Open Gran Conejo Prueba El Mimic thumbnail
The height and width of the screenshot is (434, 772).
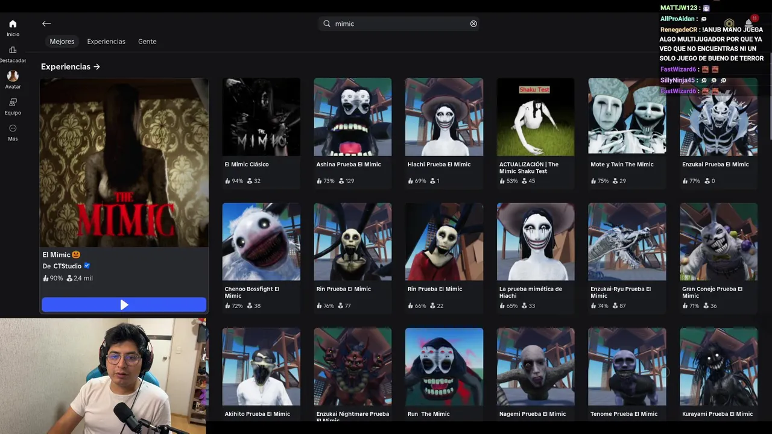coord(719,242)
